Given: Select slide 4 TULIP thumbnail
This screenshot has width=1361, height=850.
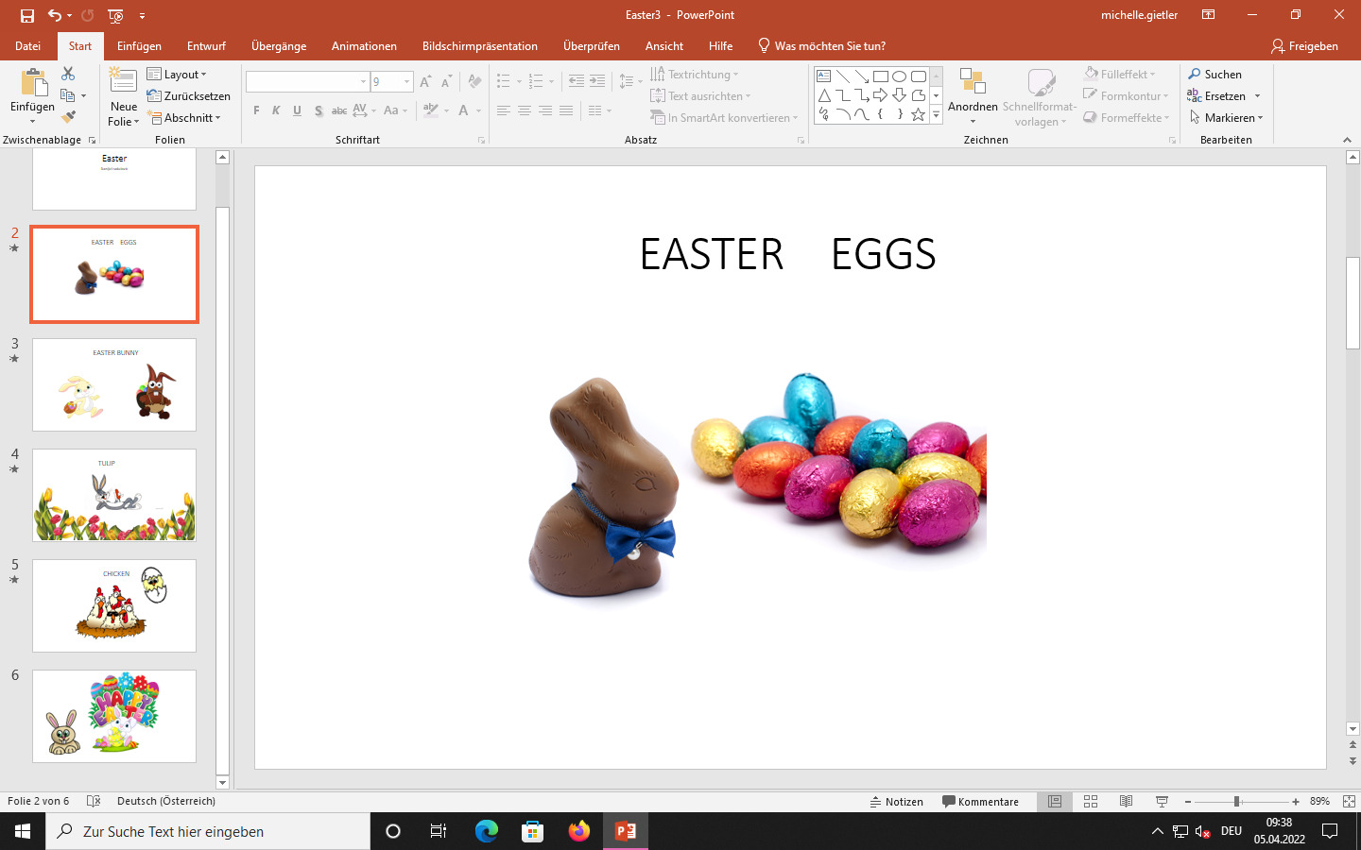Looking at the screenshot, I should point(114,495).
